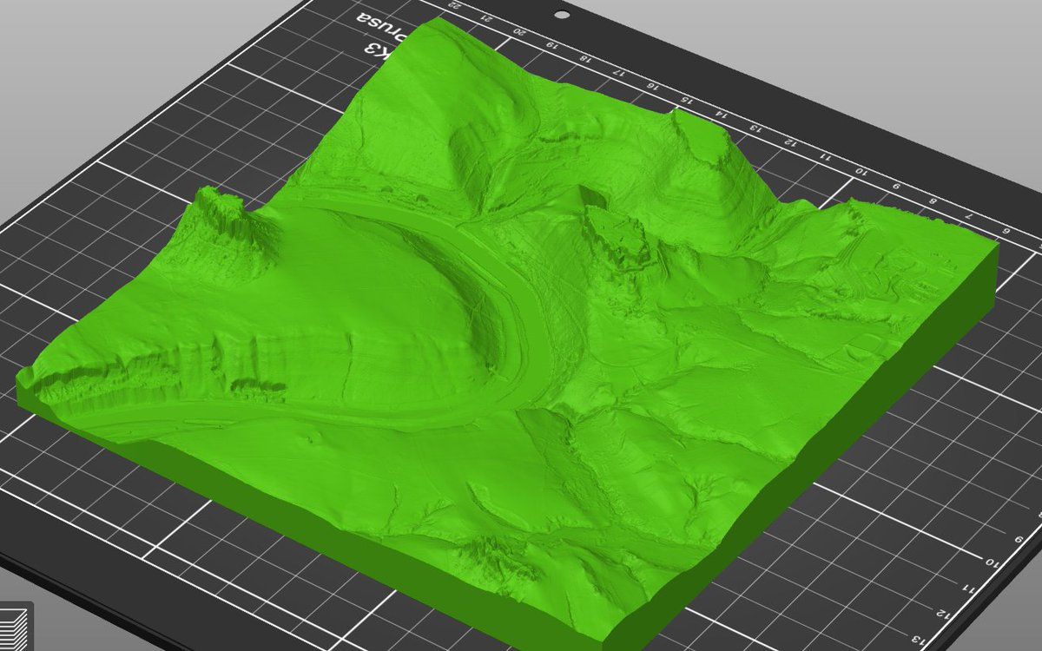Click ruler mark 20 on the bed's top edge
The height and width of the screenshot is (651, 1042).
[519, 30]
